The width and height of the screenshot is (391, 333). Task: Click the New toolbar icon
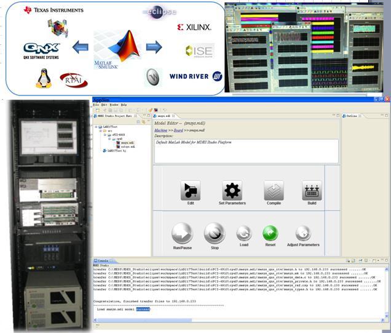coord(98,110)
